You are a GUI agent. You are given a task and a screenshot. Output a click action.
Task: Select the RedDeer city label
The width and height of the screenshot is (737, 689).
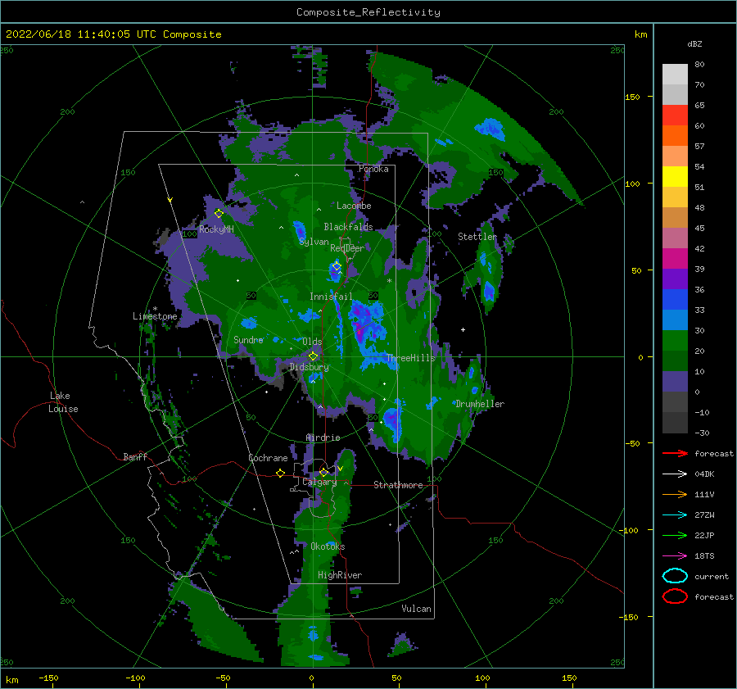347,248
